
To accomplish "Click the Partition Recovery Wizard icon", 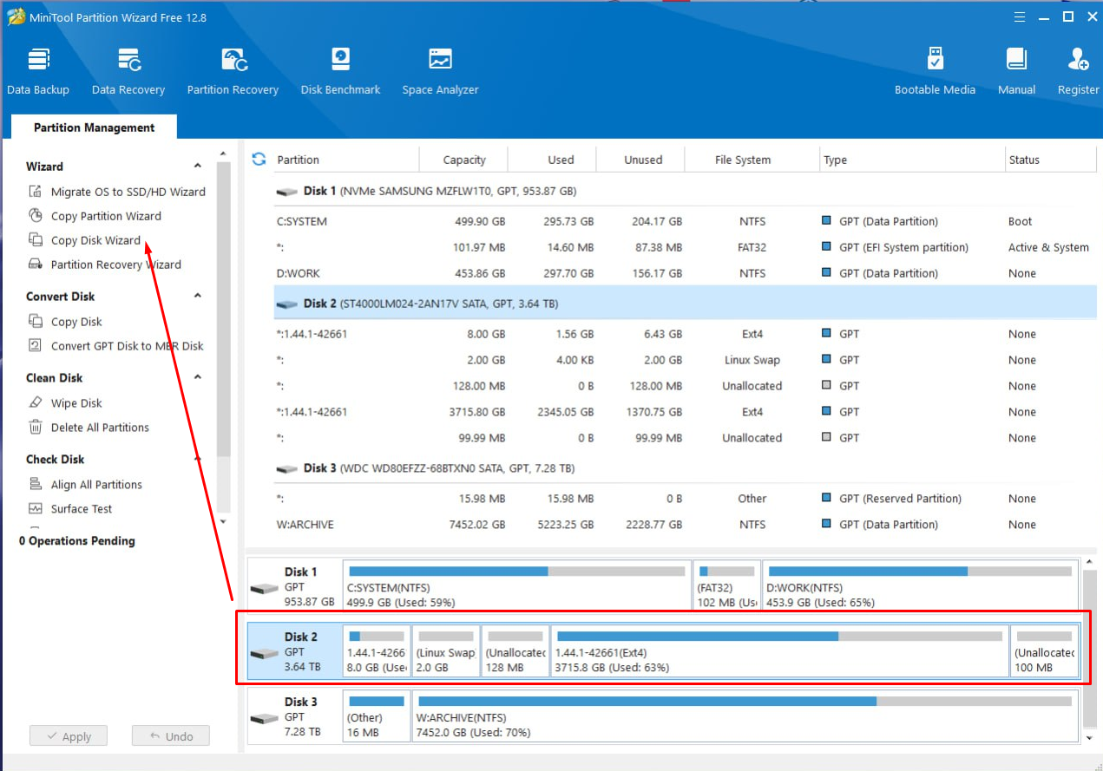I will click(36, 265).
